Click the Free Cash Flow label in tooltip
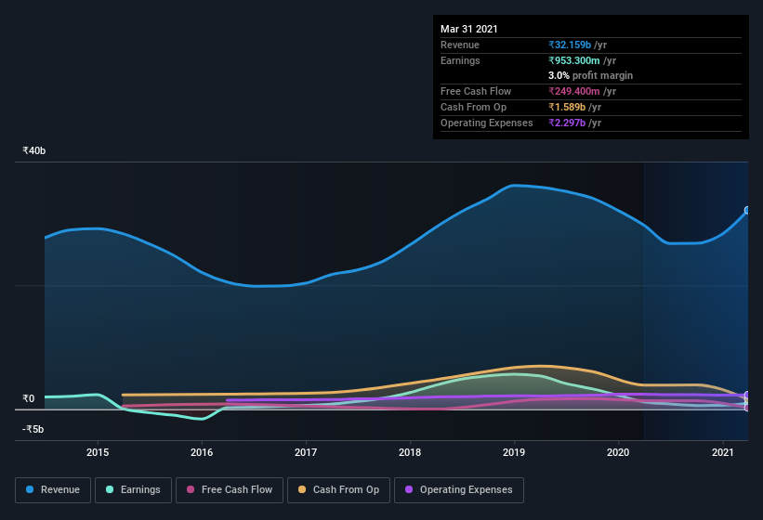This screenshot has height=520, width=763. [x=476, y=91]
